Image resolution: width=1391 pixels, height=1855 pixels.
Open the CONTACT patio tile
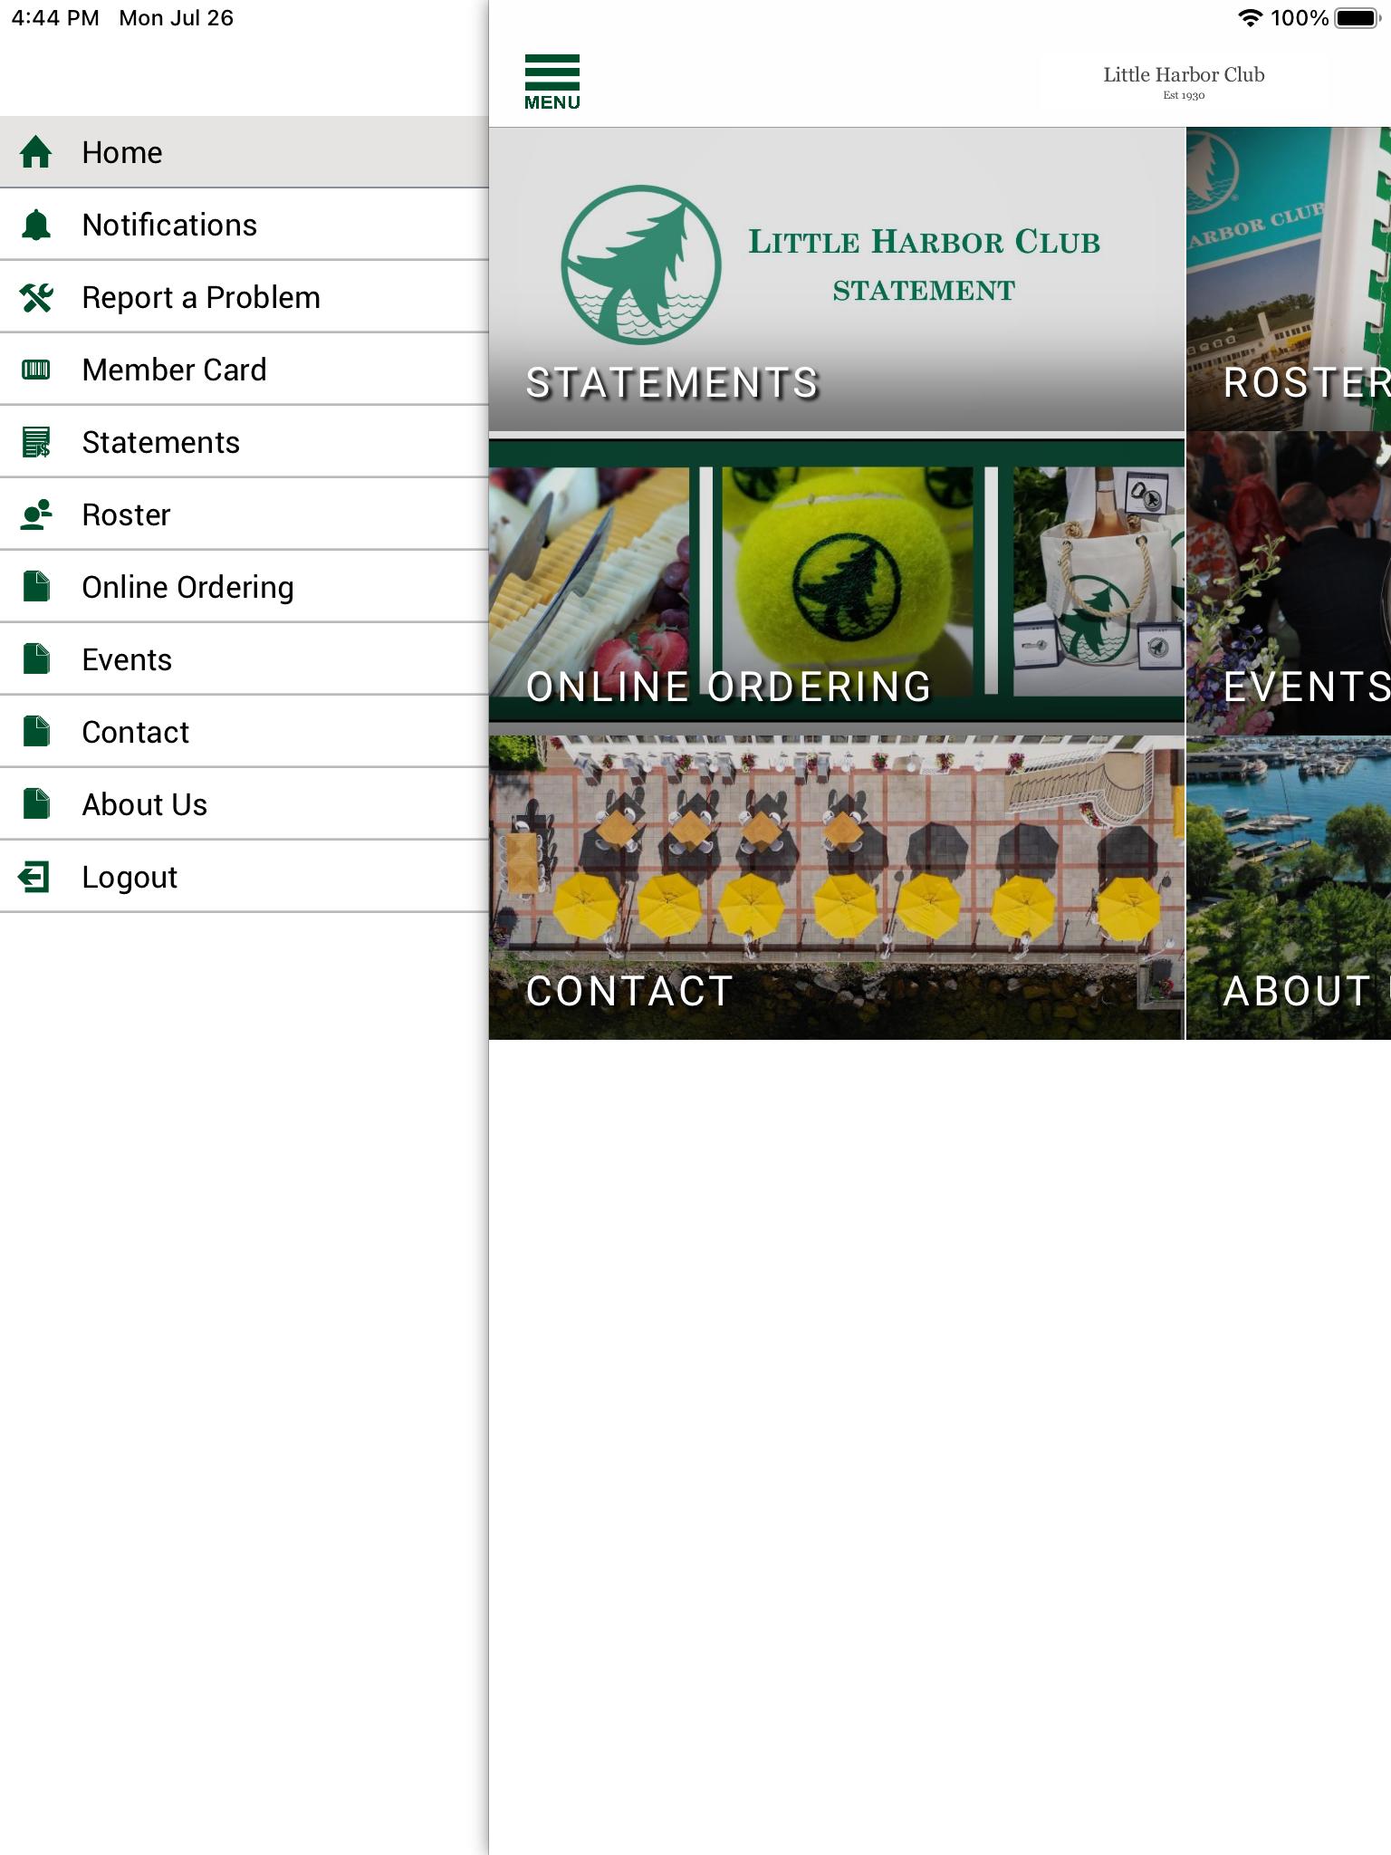[837, 888]
